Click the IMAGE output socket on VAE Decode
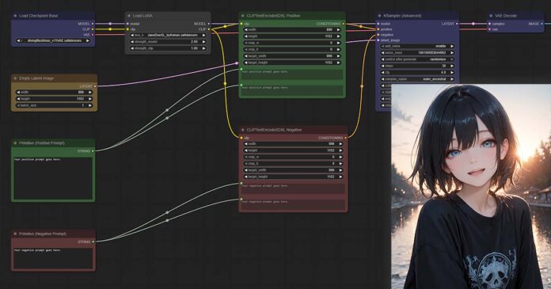This screenshot has width=551, height=289. tap(542, 24)
